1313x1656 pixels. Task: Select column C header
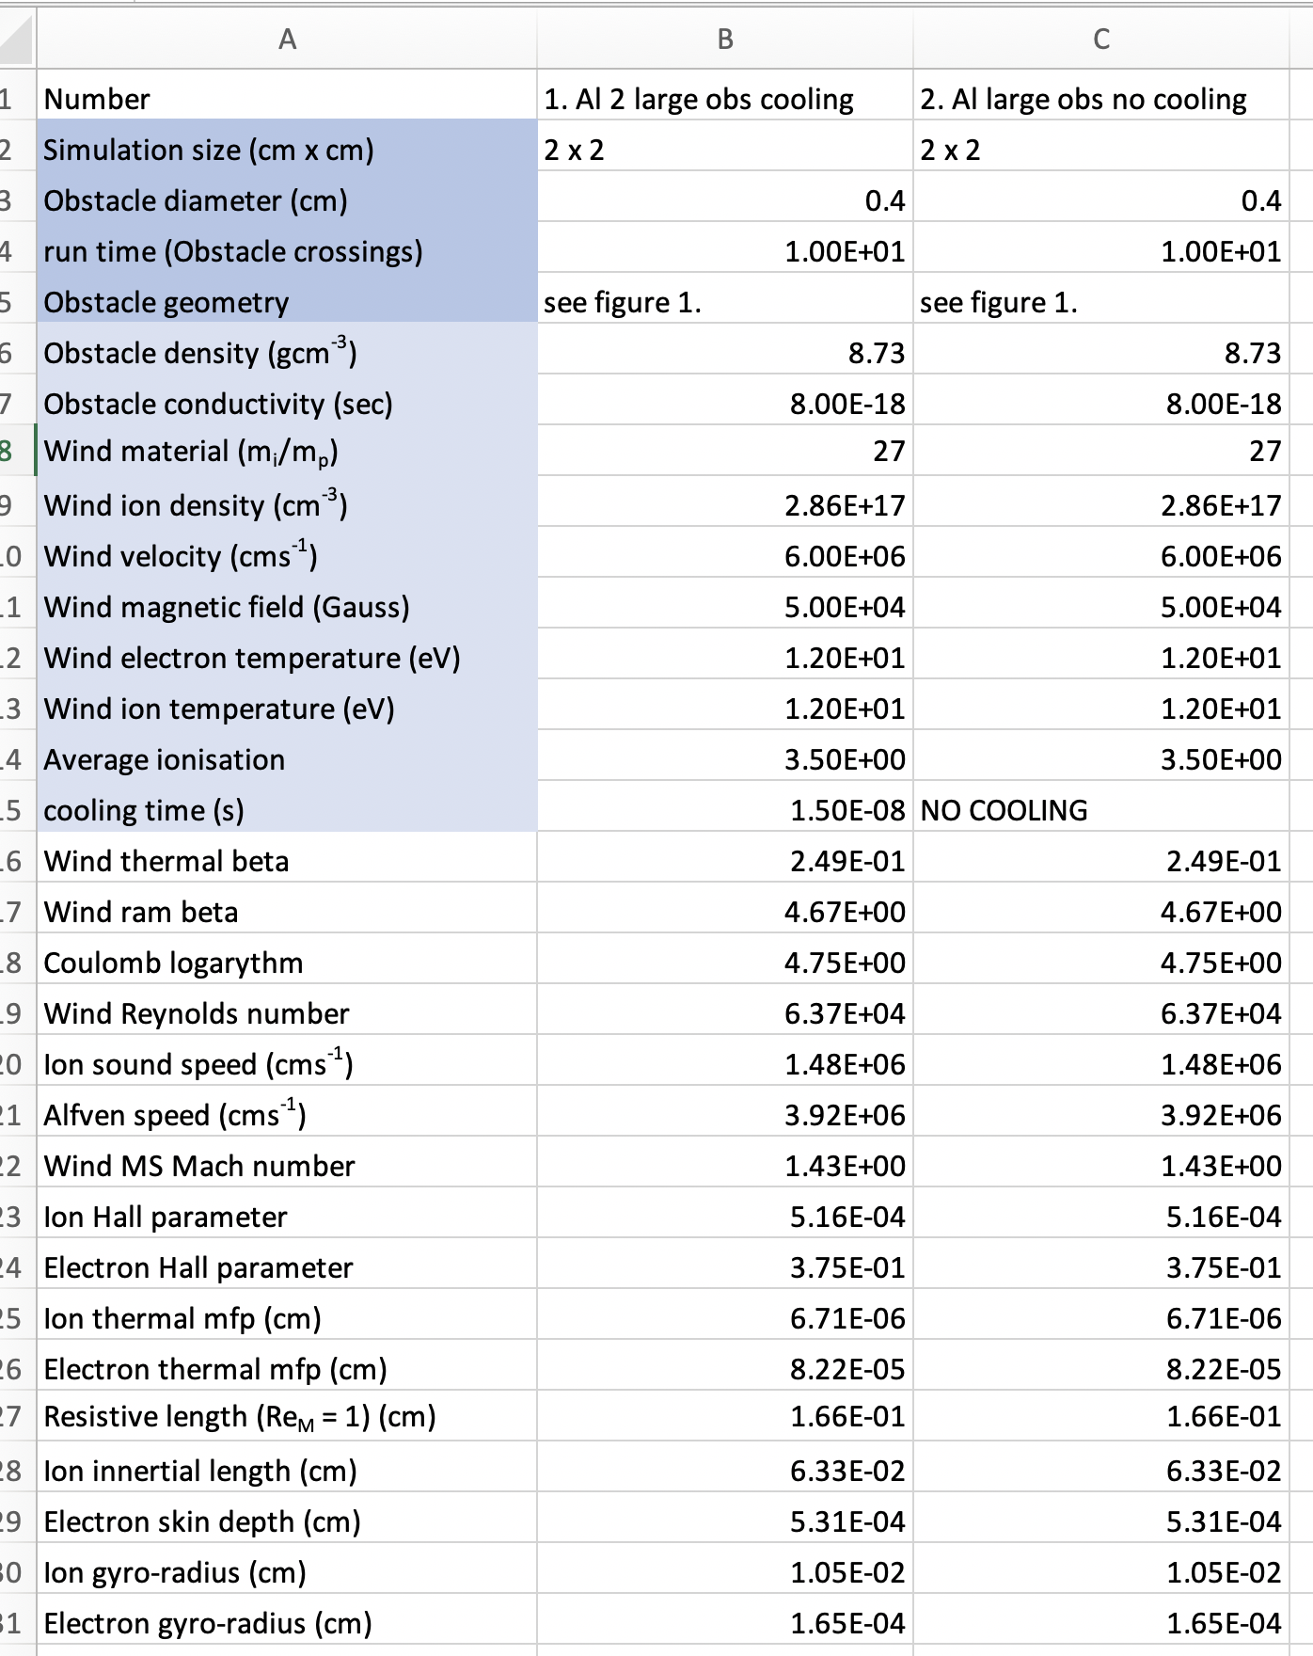coord(1101,39)
